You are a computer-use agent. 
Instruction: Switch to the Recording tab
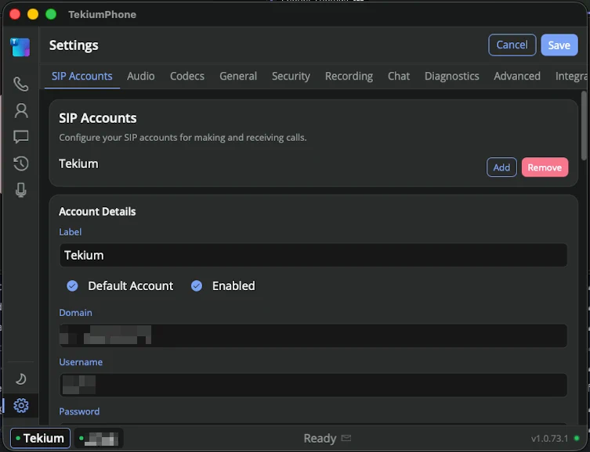coord(349,76)
